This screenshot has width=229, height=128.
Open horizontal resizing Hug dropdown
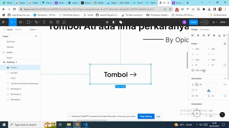[198, 60]
